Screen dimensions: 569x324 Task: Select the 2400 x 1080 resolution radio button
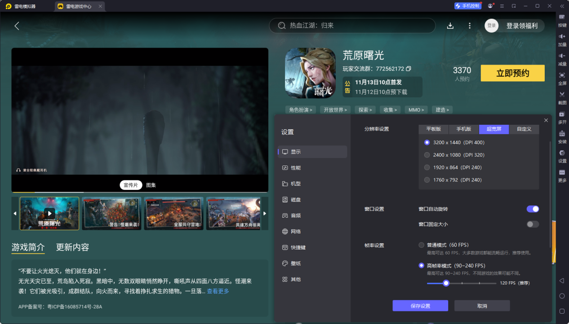(427, 155)
